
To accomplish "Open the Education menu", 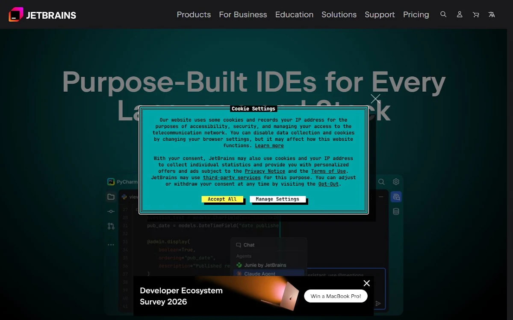I will [294, 15].
